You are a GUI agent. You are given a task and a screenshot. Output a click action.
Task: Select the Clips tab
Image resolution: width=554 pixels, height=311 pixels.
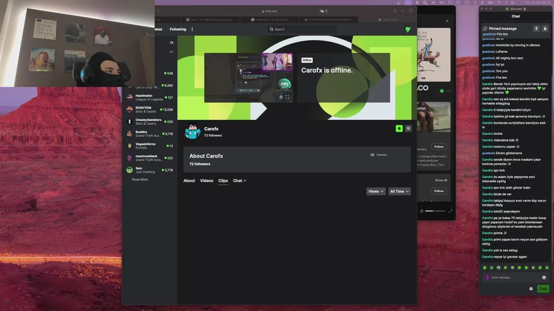pyautogui.click(x=223, y=181)
